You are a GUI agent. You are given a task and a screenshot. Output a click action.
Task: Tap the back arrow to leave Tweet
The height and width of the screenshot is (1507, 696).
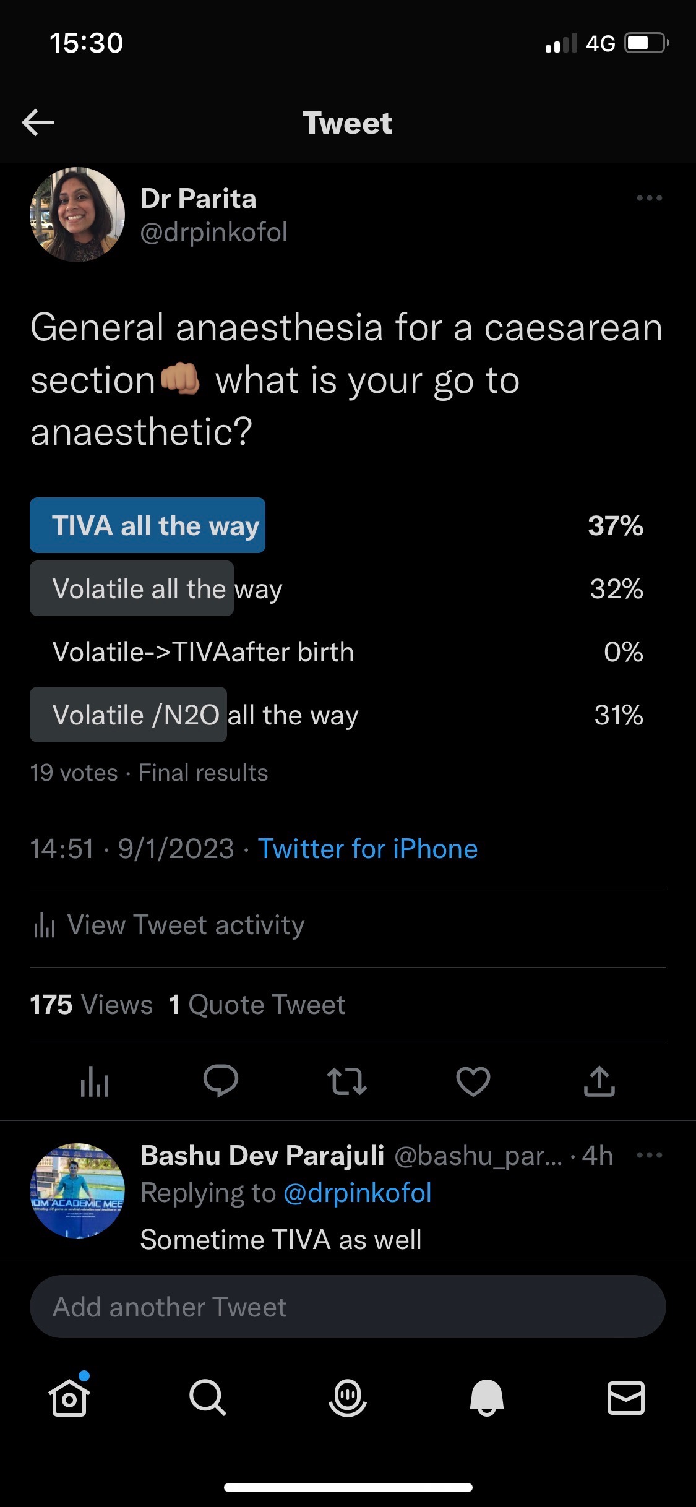coord(38,122)
